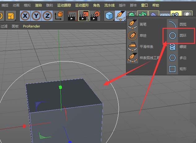Click the yellow camera eyes icon
The image size is (196, 143).
tap(176, 13)
